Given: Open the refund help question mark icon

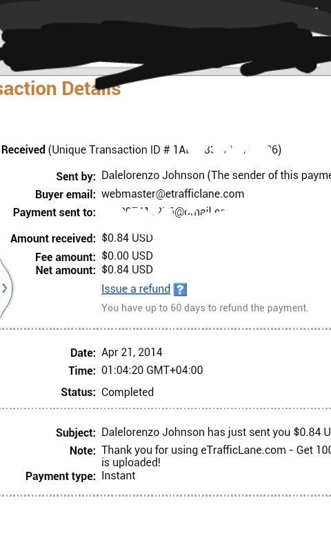Looking at the screenshot, I should (x=180, y=289).
